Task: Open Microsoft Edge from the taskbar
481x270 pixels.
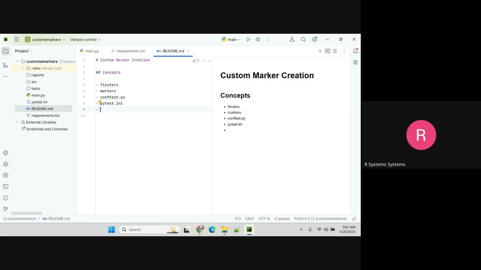Action: 212,230
